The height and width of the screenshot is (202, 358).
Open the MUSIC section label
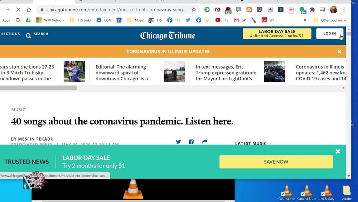coord(18,109)
